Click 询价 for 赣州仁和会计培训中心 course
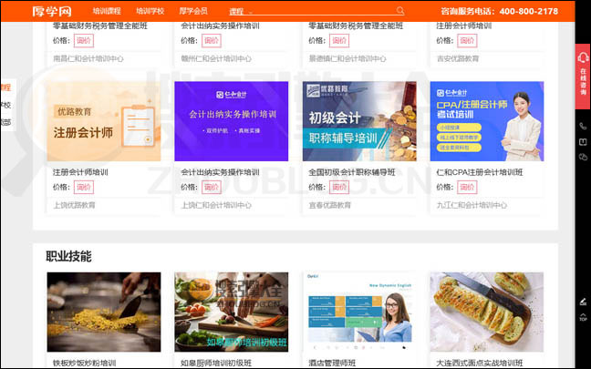 click(x=212, y=41)
